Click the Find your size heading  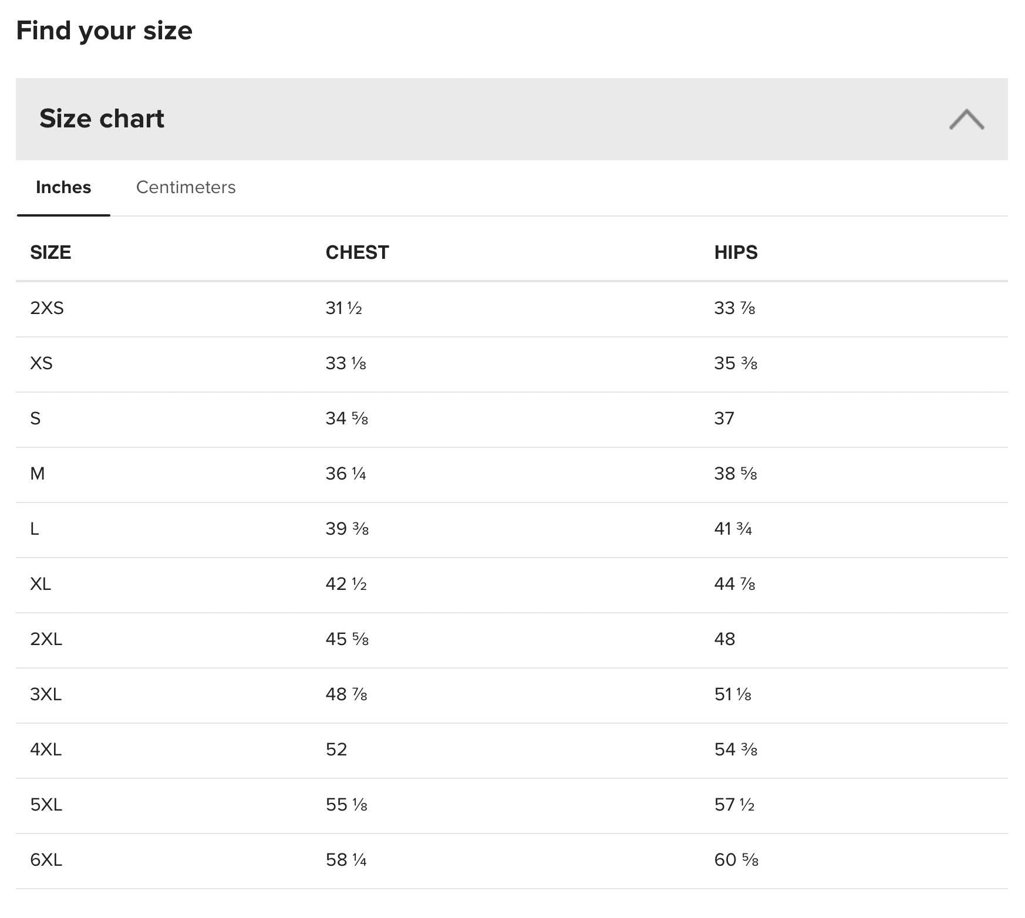tap(104, 31)
